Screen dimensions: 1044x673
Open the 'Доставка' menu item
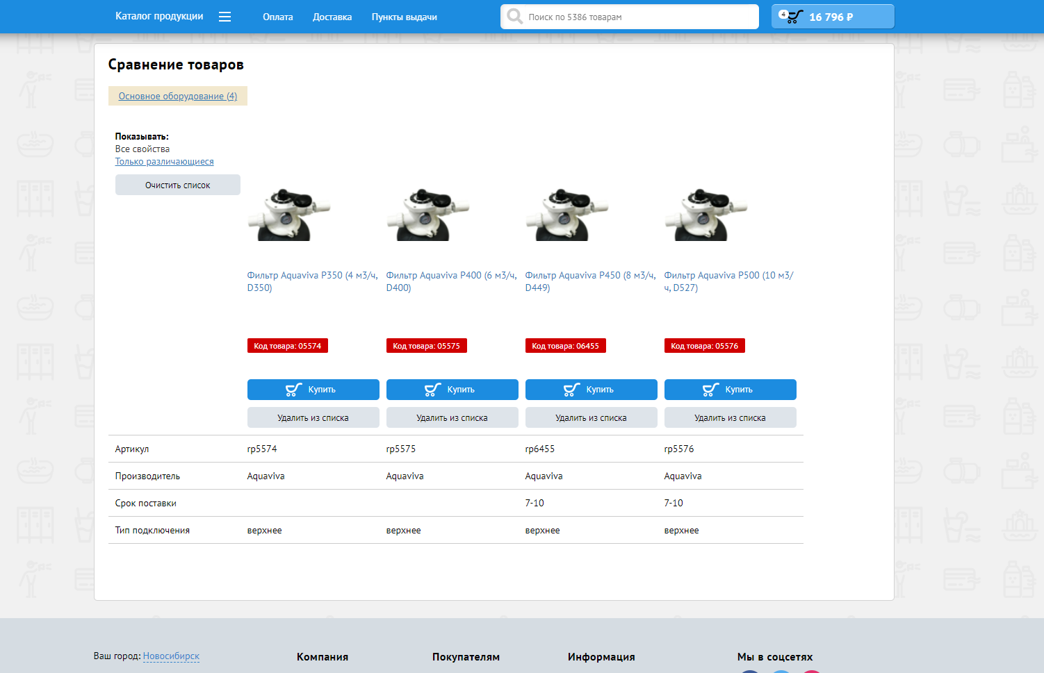[x=332, y=17]
